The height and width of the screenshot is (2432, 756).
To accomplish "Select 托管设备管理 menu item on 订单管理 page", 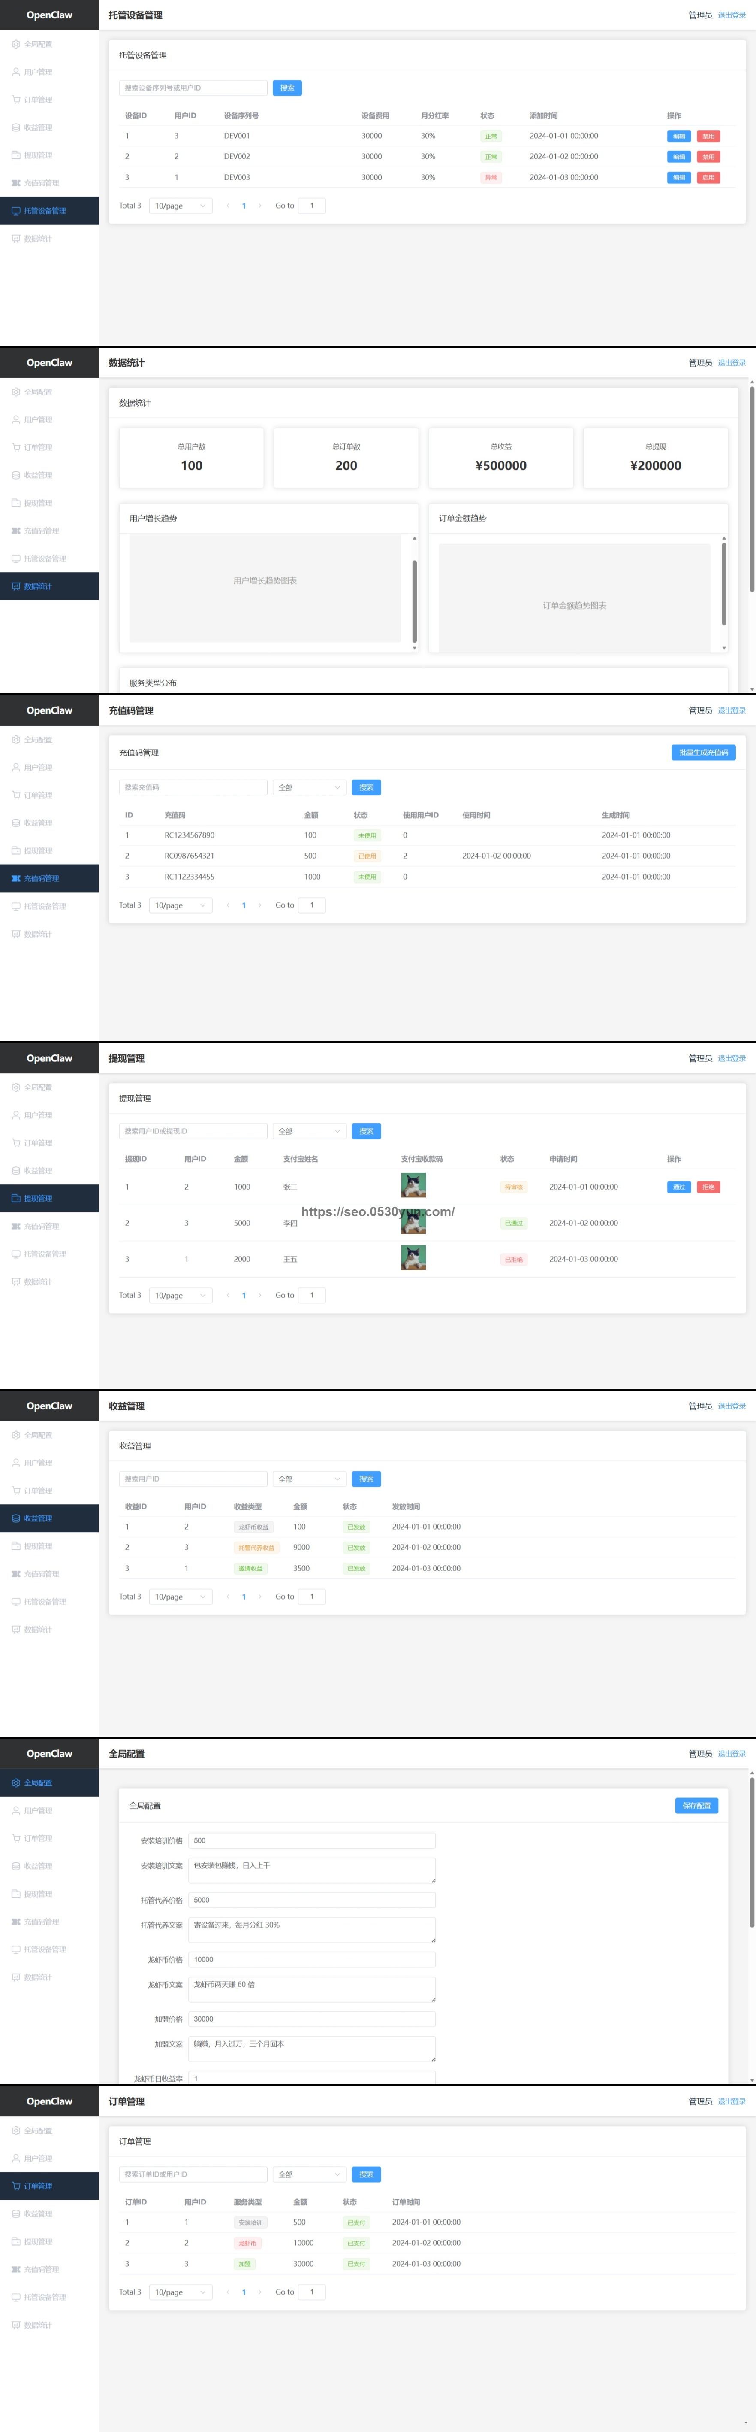I will [49, 2297].
